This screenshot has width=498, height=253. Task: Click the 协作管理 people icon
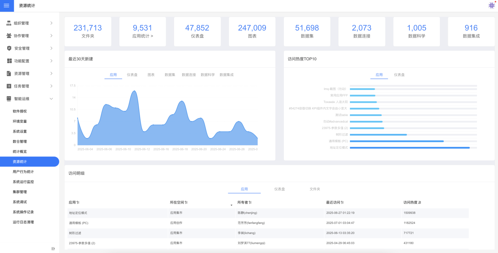(x=9, y=36)
